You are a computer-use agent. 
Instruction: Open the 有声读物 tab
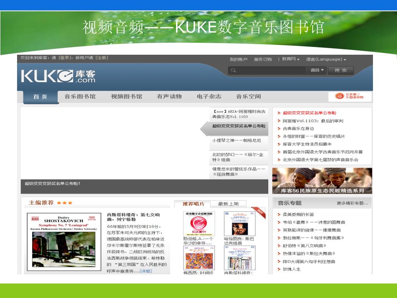point(169,97)
